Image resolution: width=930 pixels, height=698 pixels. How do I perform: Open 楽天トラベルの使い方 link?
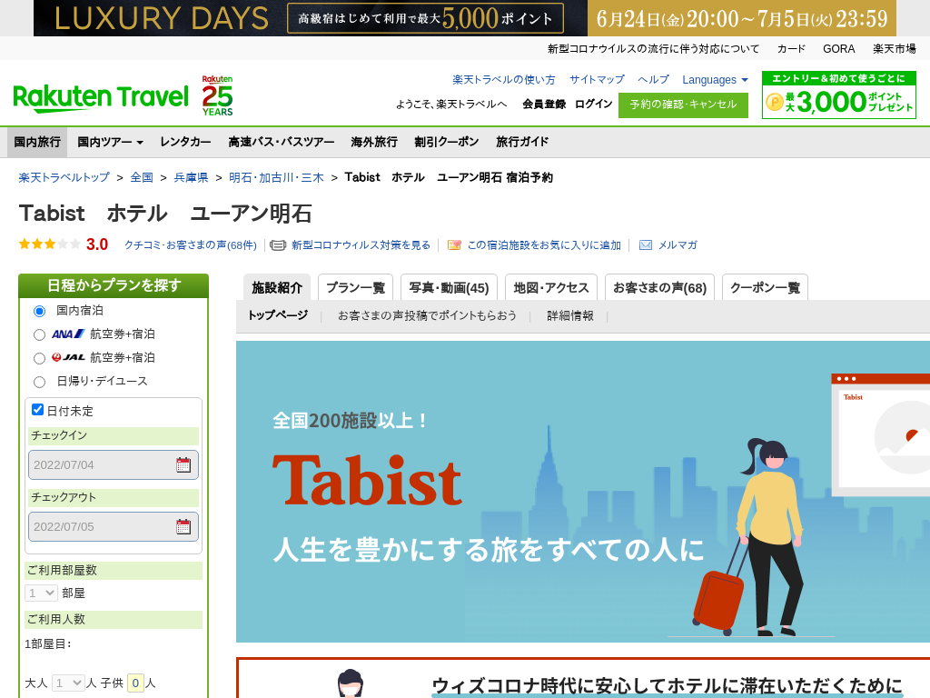(x=503, y=80)
